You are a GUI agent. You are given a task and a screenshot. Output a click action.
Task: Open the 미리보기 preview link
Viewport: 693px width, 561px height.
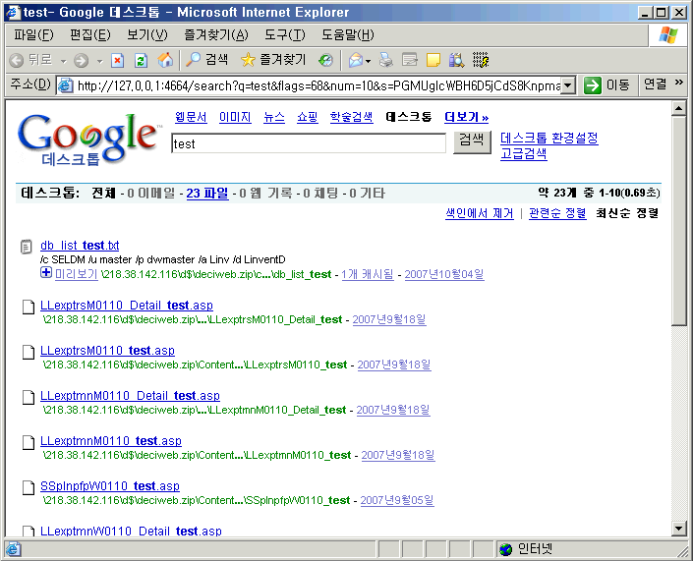(x=76, y=274)
